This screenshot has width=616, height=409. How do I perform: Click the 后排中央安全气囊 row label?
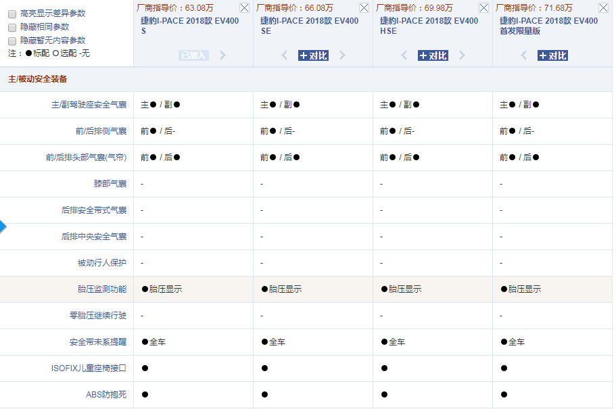[x=94, y=237]
